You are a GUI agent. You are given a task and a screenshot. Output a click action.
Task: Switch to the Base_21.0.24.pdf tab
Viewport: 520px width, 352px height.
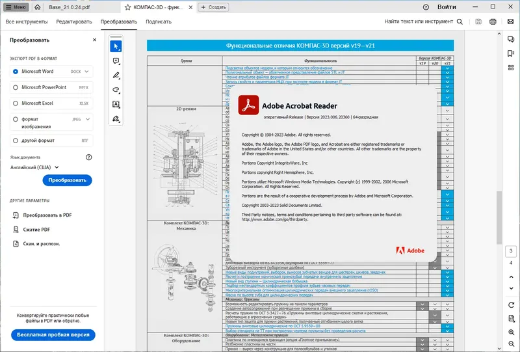pyautogui.click(x=70, y=7)
